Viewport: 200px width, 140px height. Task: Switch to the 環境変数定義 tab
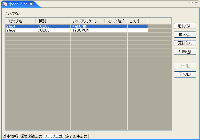coord(31,136)
